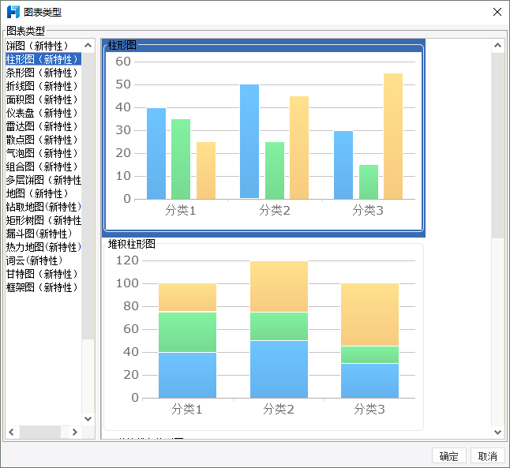This screenshot has height=468, width=510.
Task: Pick 热力地图(新特性) chart type
Action: tap(43, 247)
